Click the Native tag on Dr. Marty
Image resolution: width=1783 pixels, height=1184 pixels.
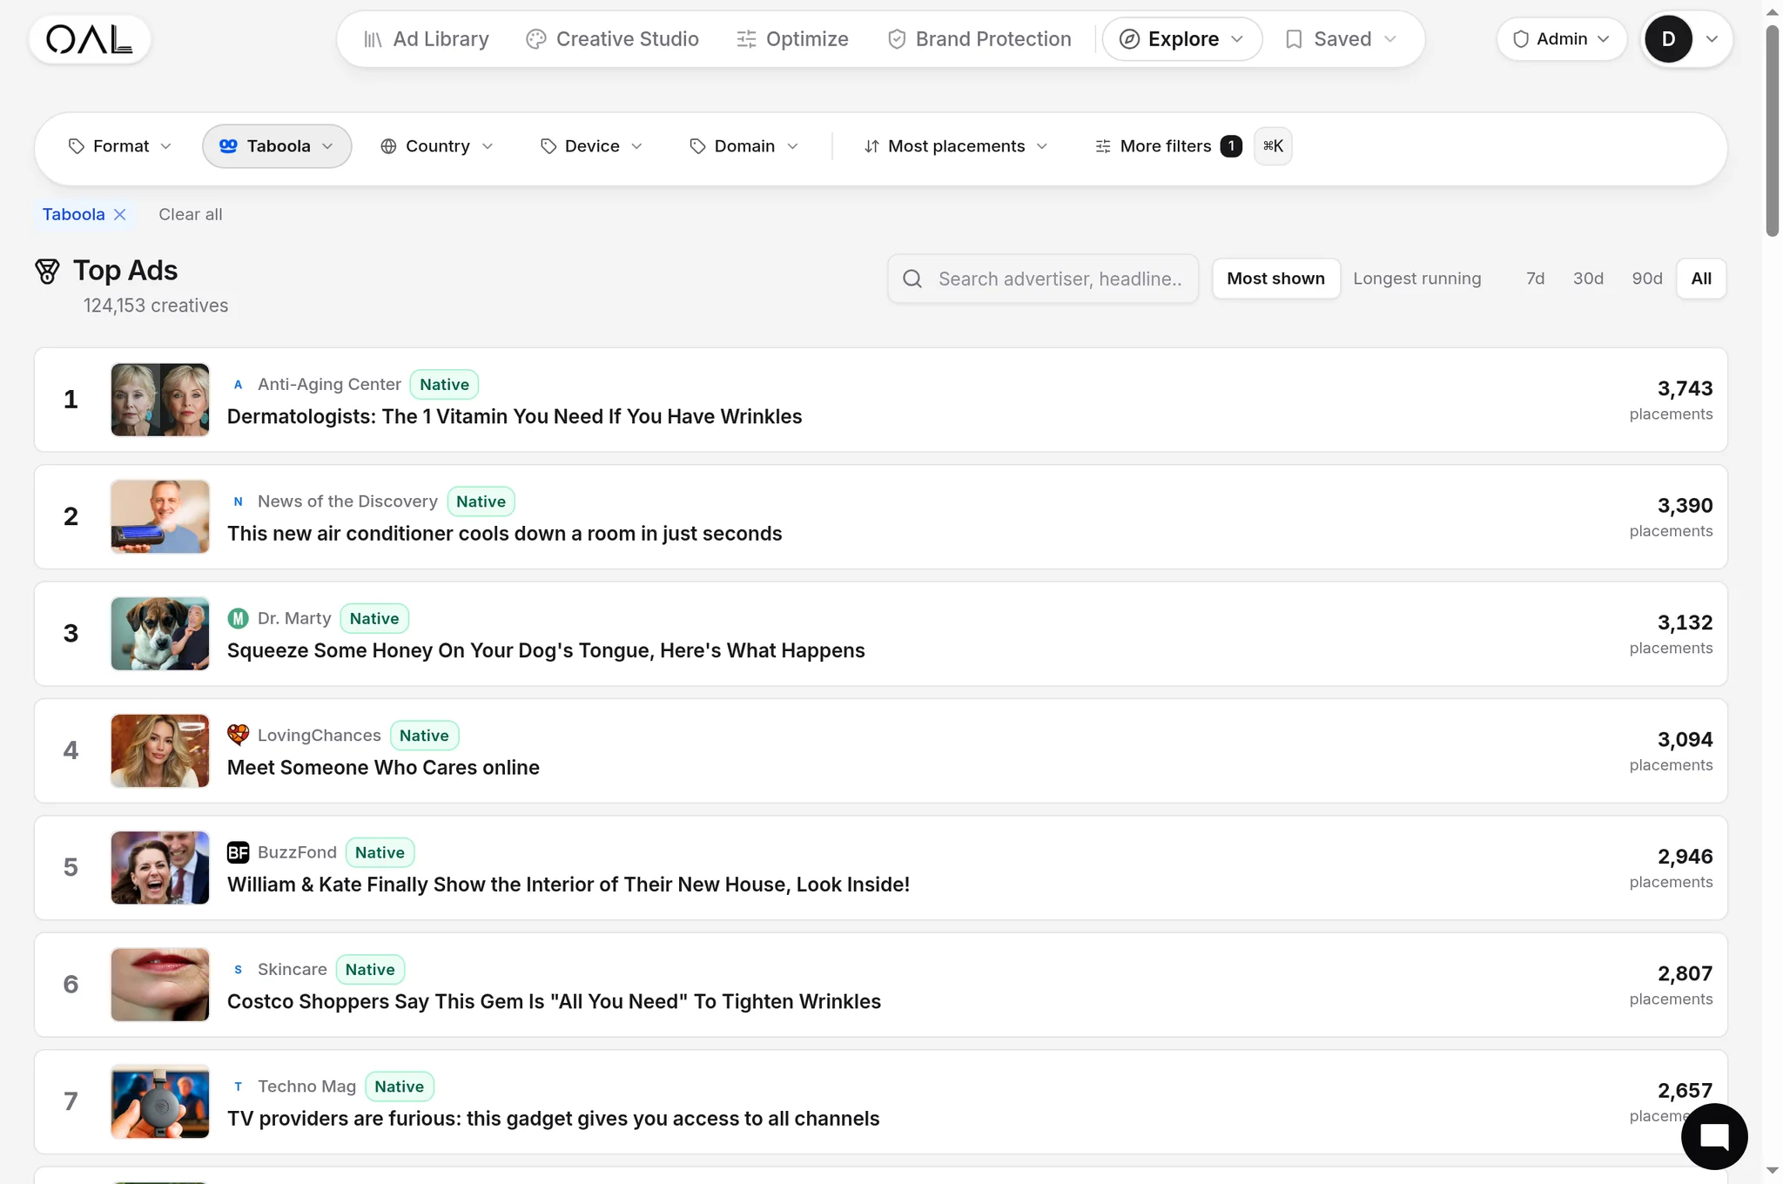click(374, 618)
